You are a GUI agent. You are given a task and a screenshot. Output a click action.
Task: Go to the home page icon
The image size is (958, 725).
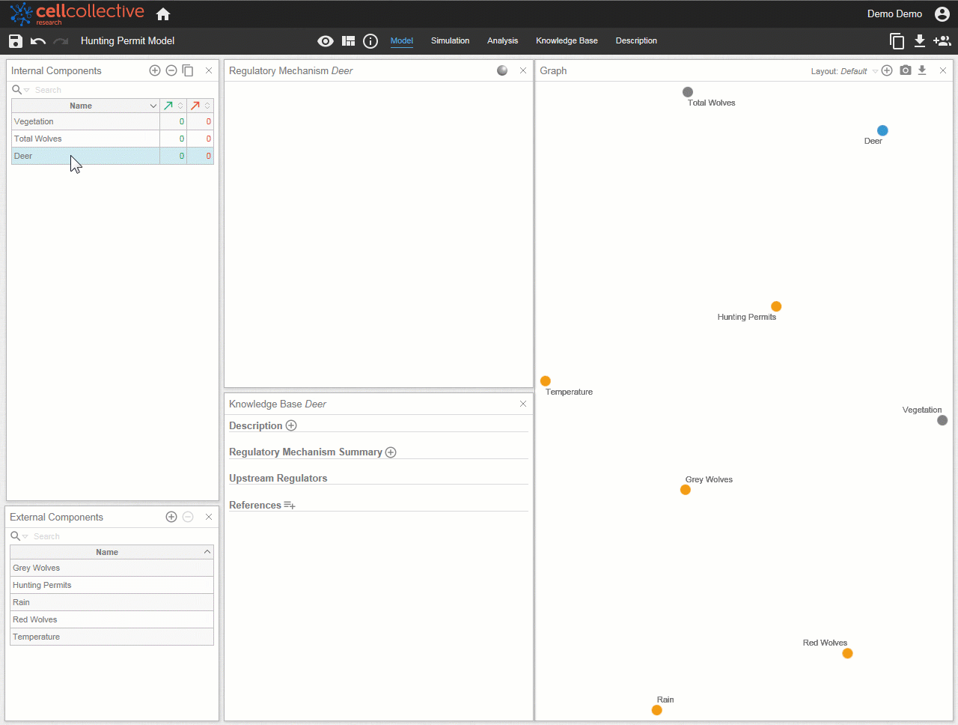point(163,13)
